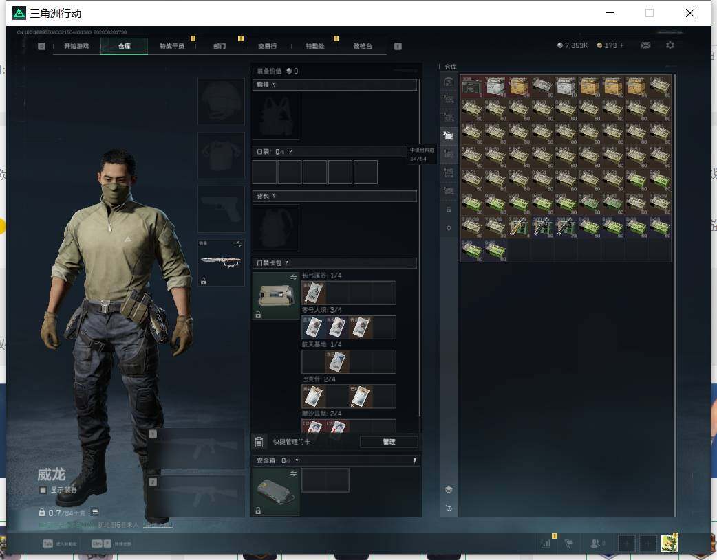717x560 pixels.
Task: Click the swap arrows on the knife slot
Action: point(239,245)
